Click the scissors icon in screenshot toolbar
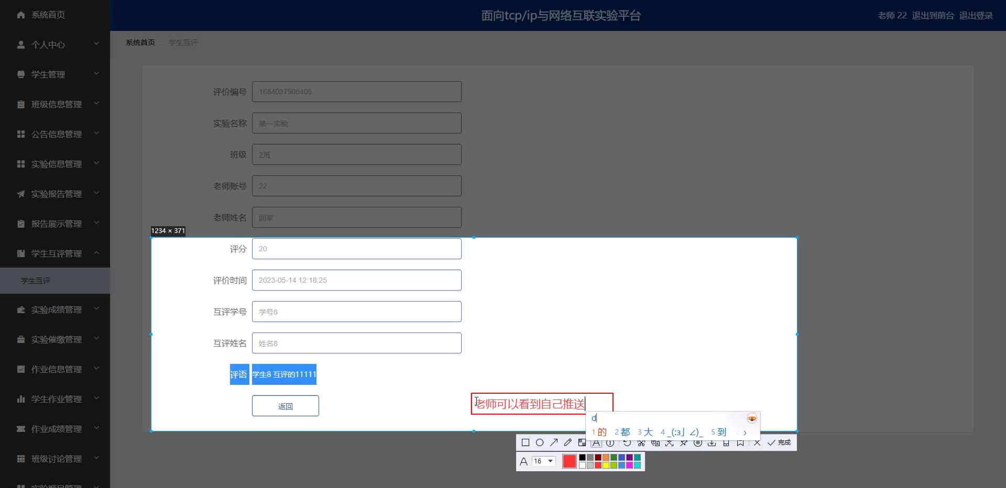1006x488 pixels. (641, 443)
